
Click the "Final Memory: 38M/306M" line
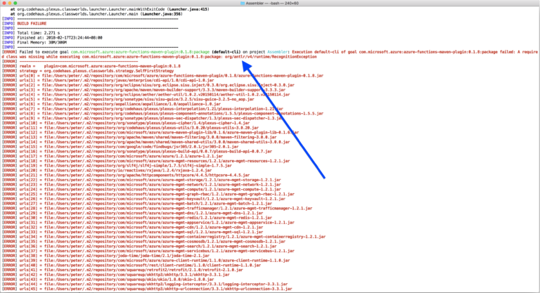(41, 43)
